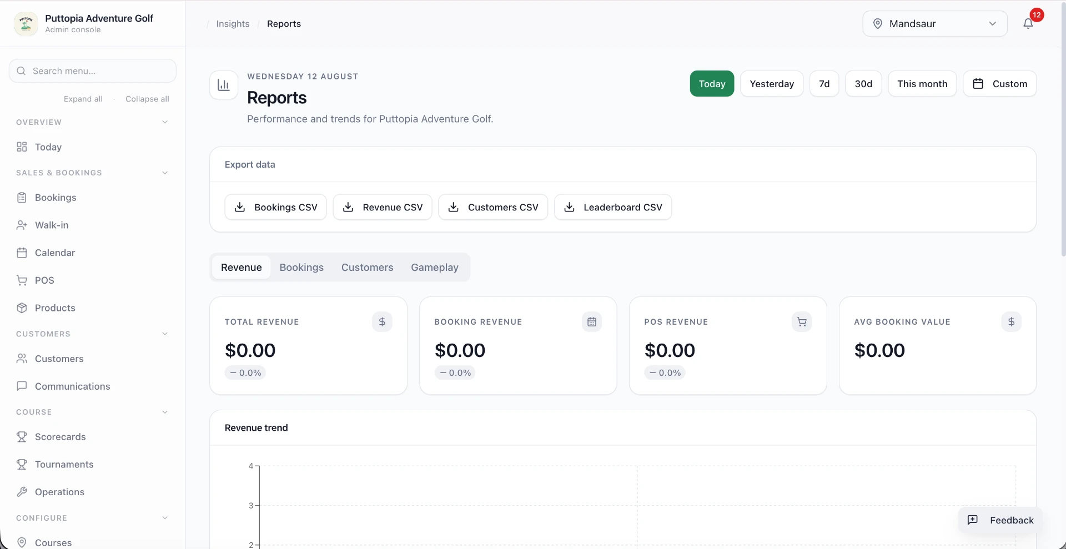
Task: Click the Operations wrench icon
Action: coord(22,492)
